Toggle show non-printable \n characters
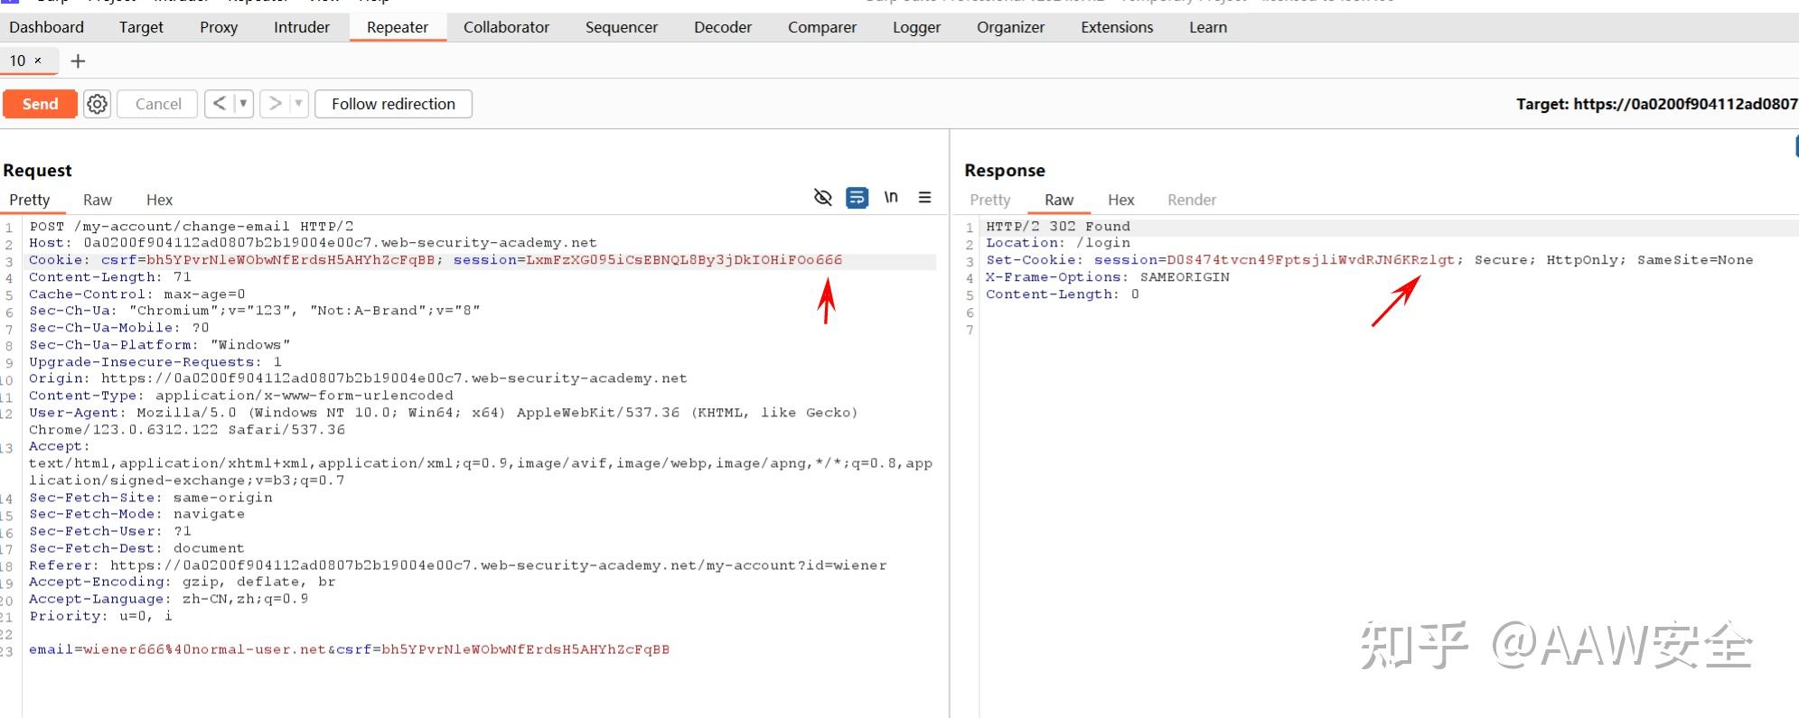 click(x=891, y=197)
